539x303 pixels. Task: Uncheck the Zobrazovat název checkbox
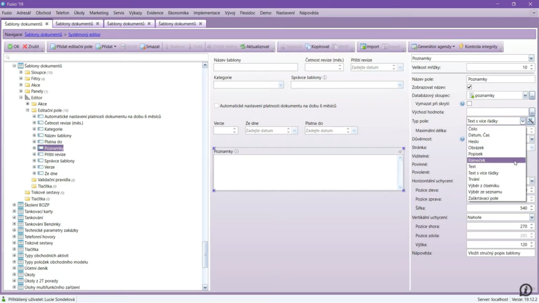coord(470,87)
